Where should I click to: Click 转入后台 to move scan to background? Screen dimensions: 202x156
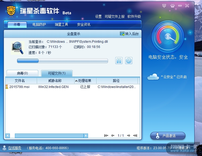click(129, 34)
